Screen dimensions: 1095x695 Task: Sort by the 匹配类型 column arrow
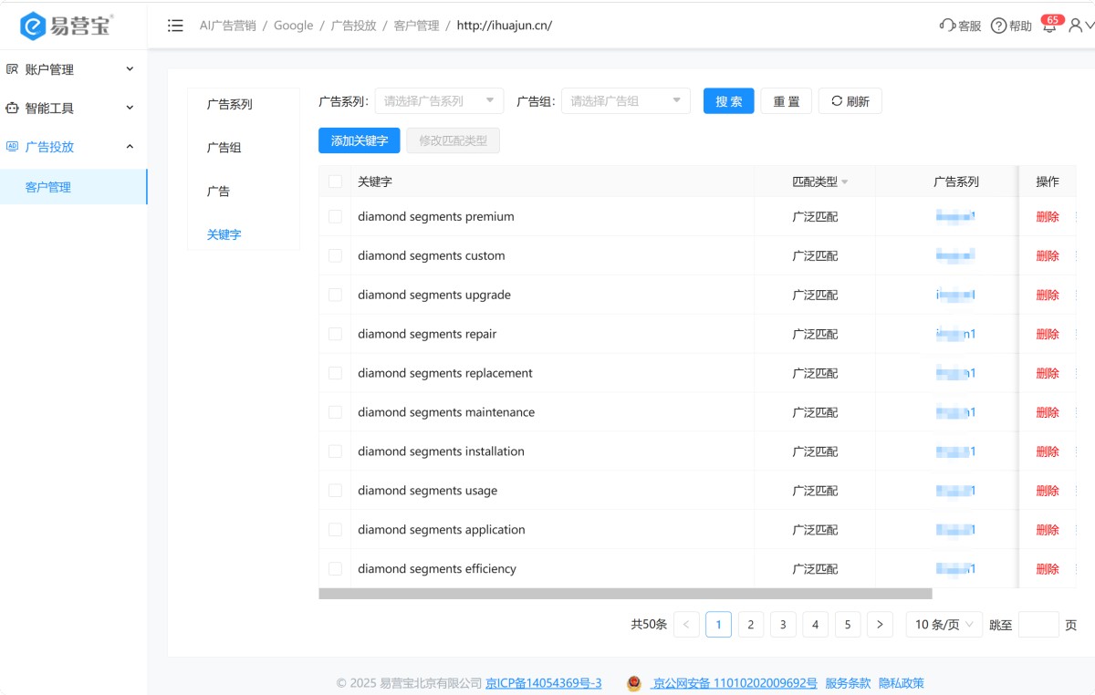[x=845, y=182]
